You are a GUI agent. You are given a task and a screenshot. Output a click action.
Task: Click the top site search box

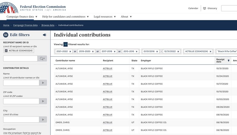(229, 8)
